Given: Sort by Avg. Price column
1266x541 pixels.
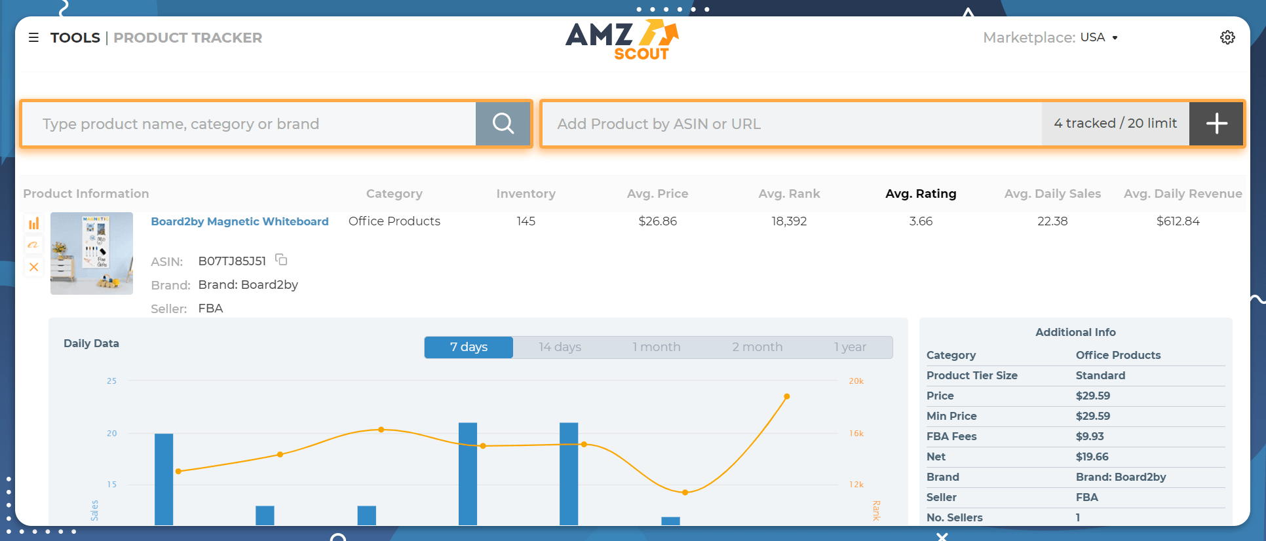Looking at the screenshot, I should click(x=657, y=193).
